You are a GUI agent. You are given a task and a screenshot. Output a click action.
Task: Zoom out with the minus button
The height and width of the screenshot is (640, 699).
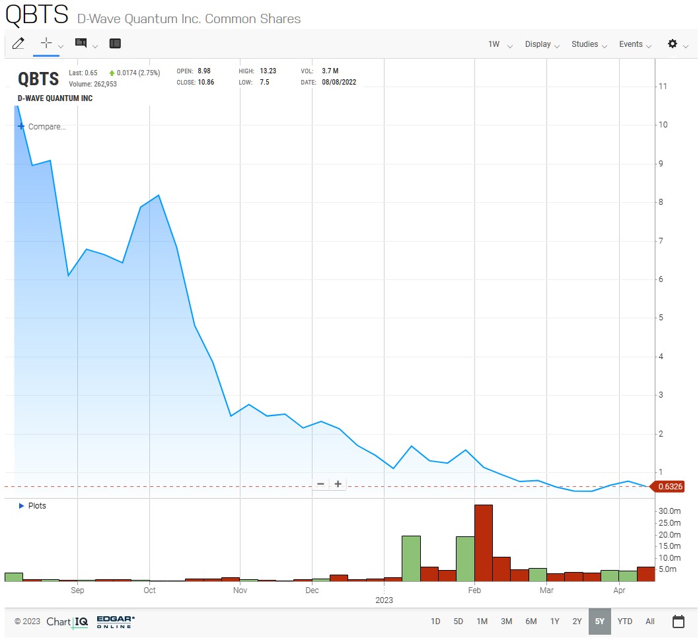tap(320, 484)
